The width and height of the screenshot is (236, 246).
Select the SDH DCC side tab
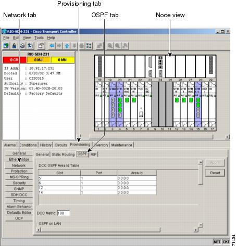[x=19, y=195]
